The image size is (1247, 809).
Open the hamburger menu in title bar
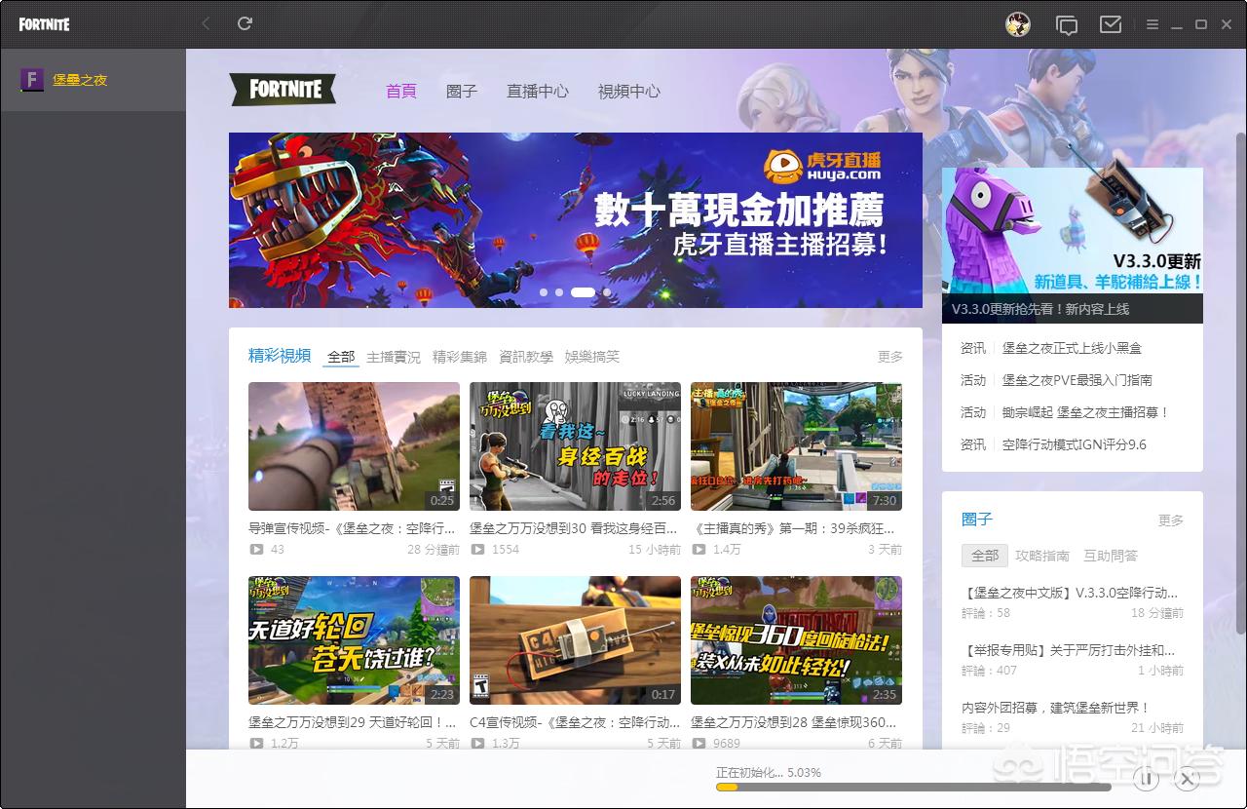click(1153, 24)
